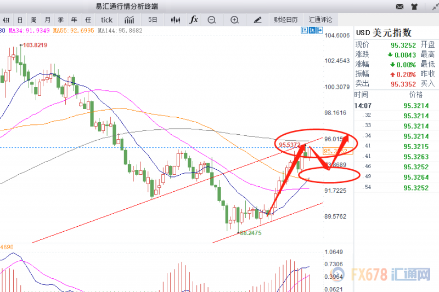Screen dimensions: 439x292
Task: Show the 5日 five-day chart
Action: 154,20
